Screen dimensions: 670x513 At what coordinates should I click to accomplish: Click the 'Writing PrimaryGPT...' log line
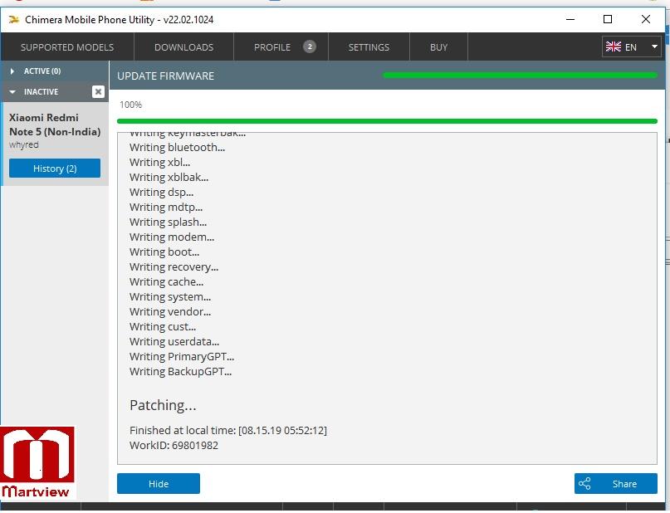click(182, 357)
